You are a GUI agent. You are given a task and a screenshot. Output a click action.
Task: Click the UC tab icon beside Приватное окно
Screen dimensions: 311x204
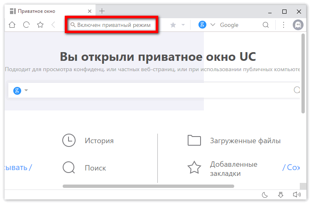[13, 11]
